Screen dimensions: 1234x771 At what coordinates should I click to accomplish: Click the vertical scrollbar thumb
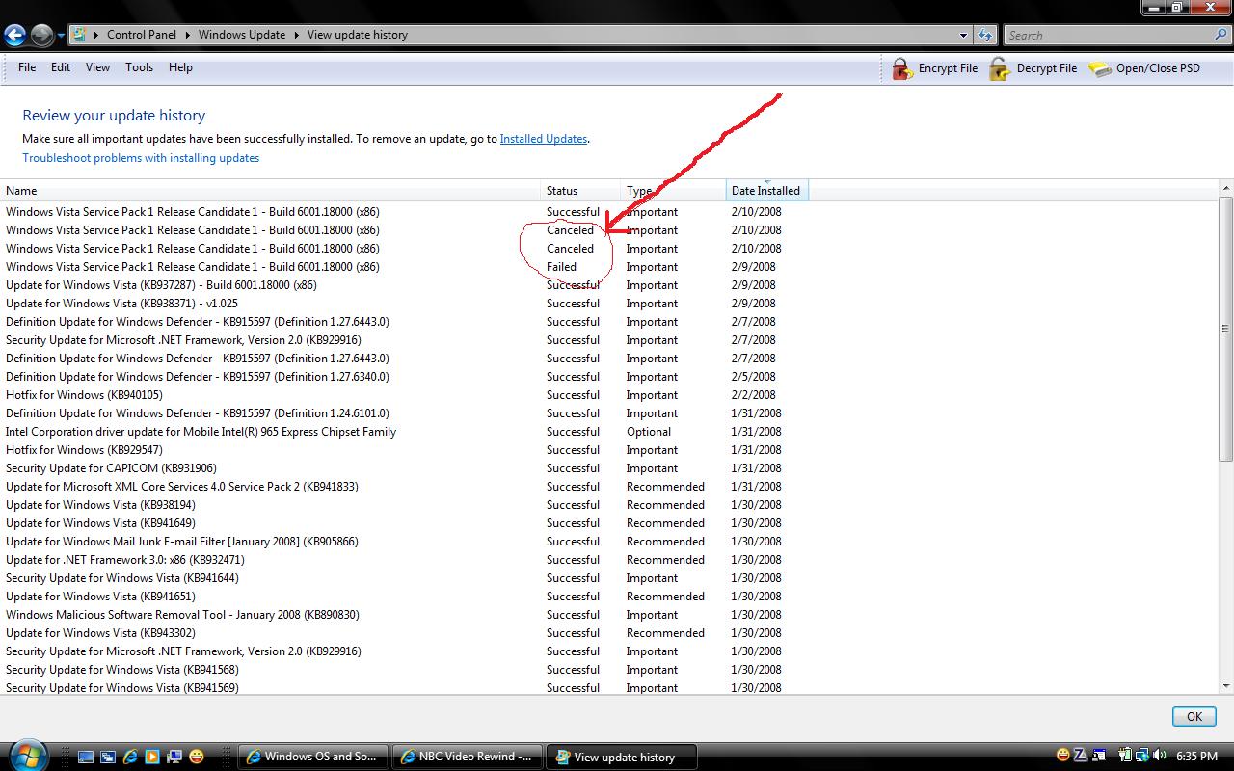point(1226,329)
